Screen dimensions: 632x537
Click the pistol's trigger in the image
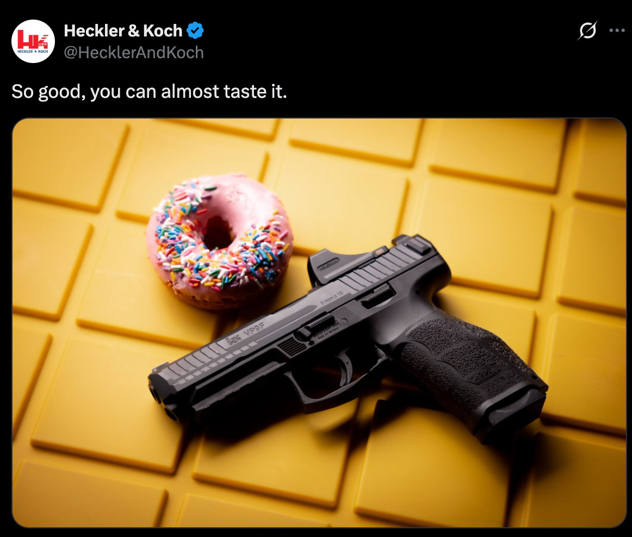point(346,369)
